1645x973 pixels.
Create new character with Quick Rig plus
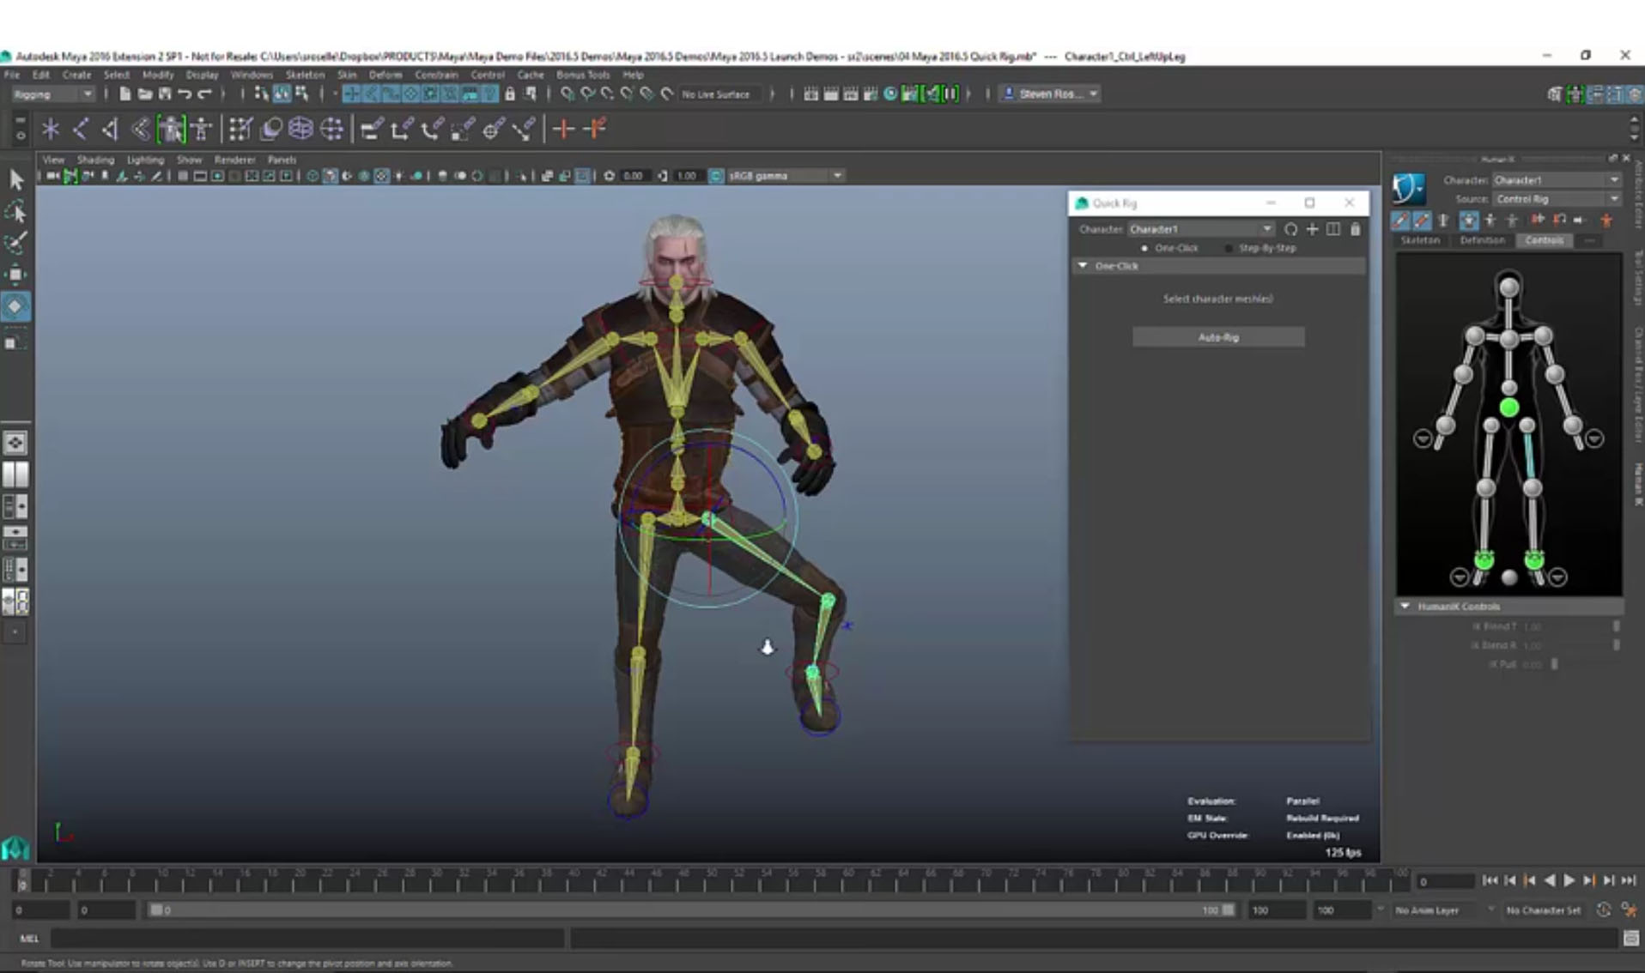pos(1312,229)
